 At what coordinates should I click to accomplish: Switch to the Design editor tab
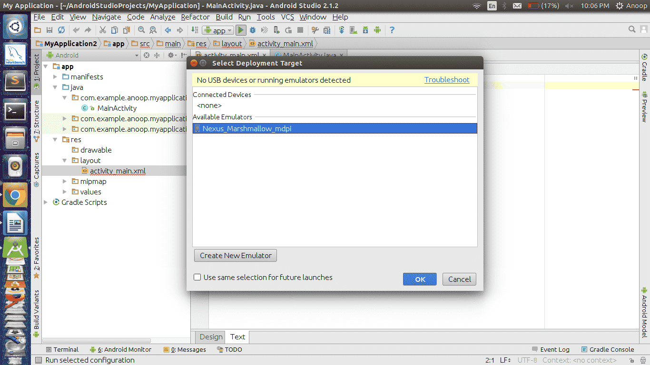pos(211,337)
